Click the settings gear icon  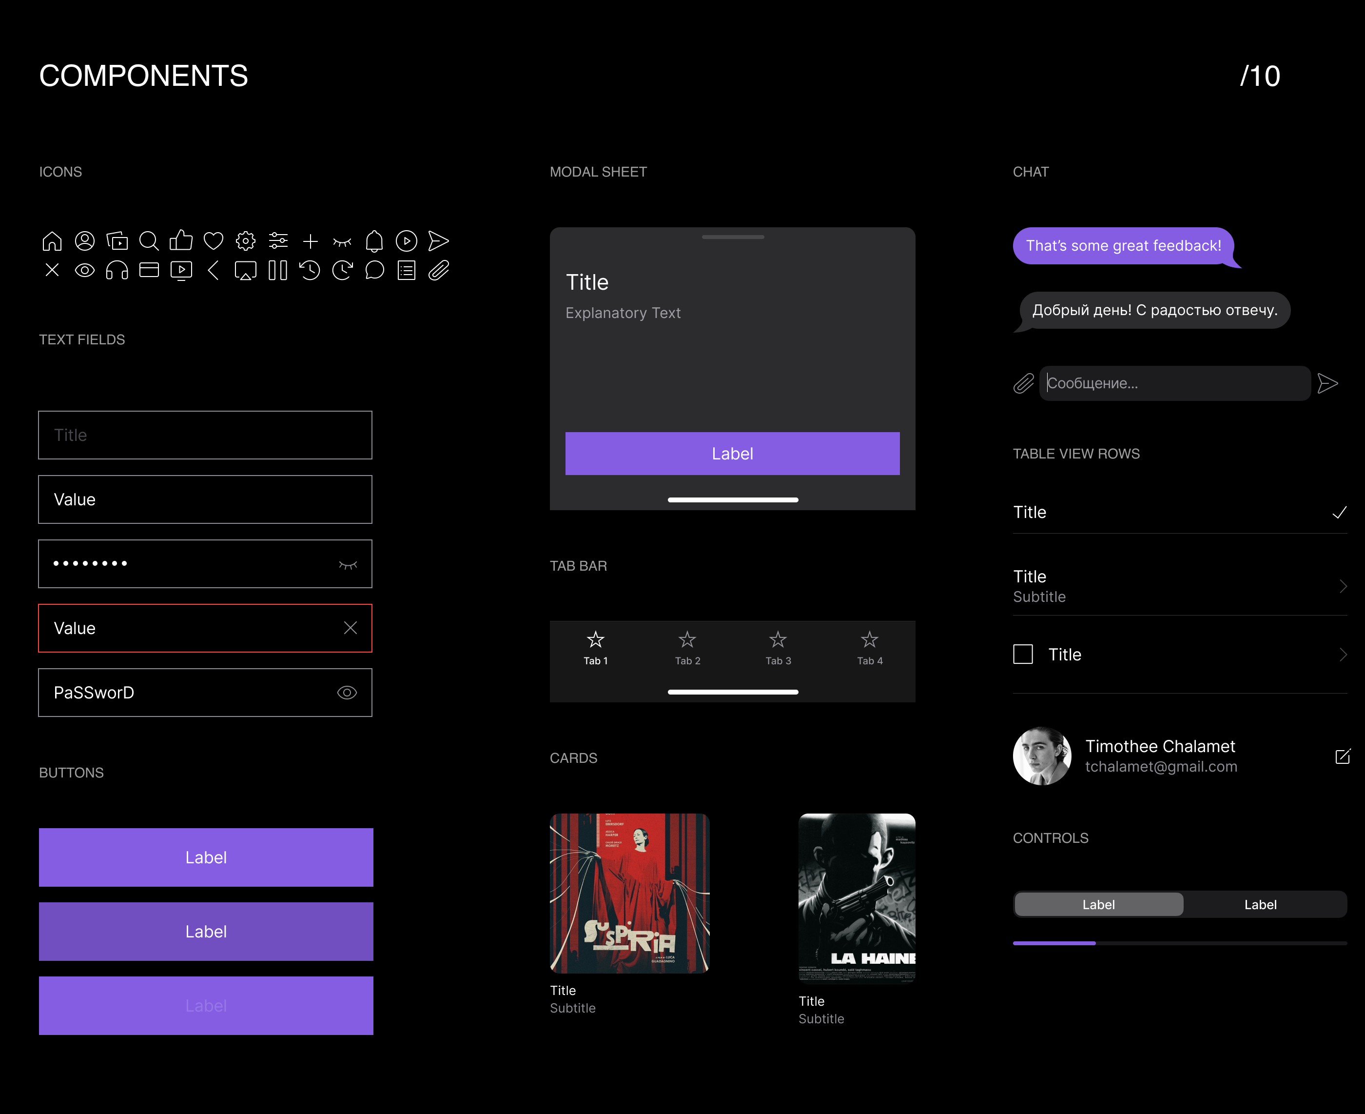(246, 241)
